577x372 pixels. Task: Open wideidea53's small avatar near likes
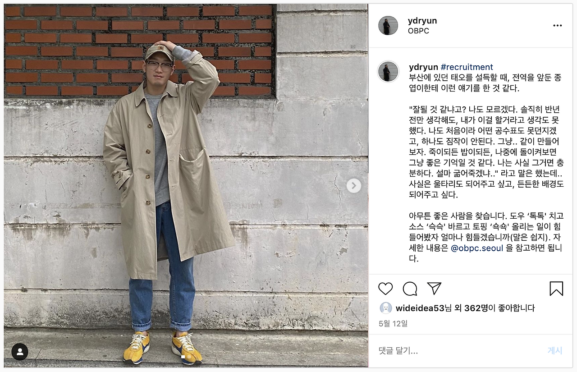point(386,308)
